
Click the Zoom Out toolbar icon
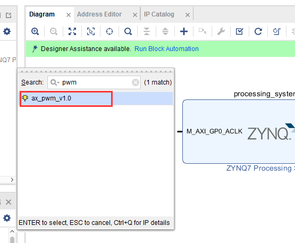(54, 31)
